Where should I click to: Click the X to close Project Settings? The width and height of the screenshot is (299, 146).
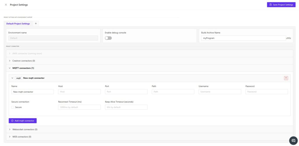(6, 5)
